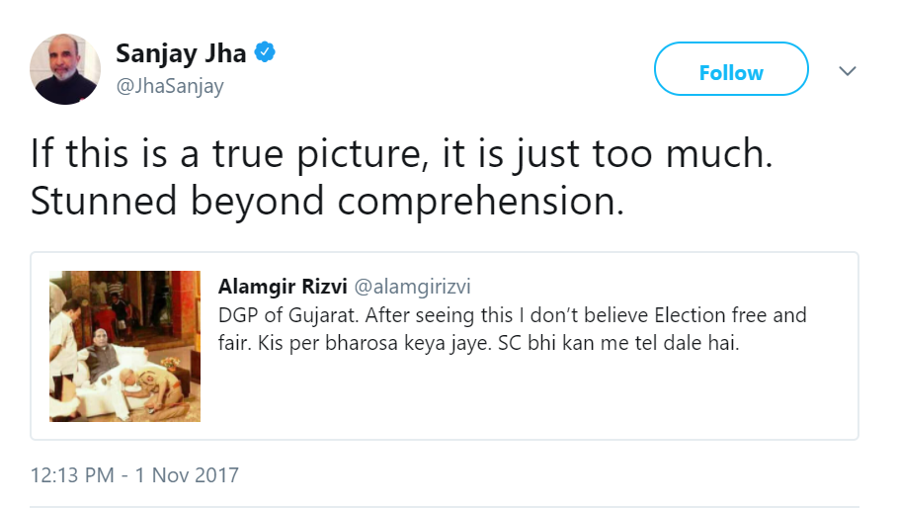Click the "1 Nov 2017" date text
This screenshot has height=508, width=898.
186,475
